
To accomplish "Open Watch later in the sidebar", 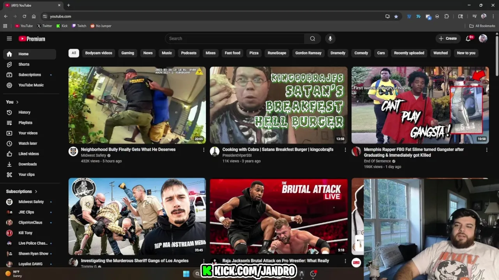I will 30,143.
